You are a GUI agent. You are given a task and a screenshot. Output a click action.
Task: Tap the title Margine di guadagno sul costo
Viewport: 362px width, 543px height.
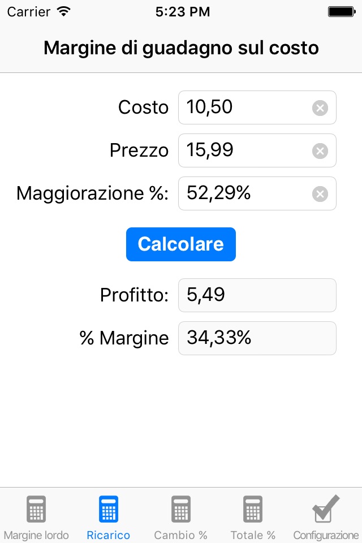click(x=181, y=49)
